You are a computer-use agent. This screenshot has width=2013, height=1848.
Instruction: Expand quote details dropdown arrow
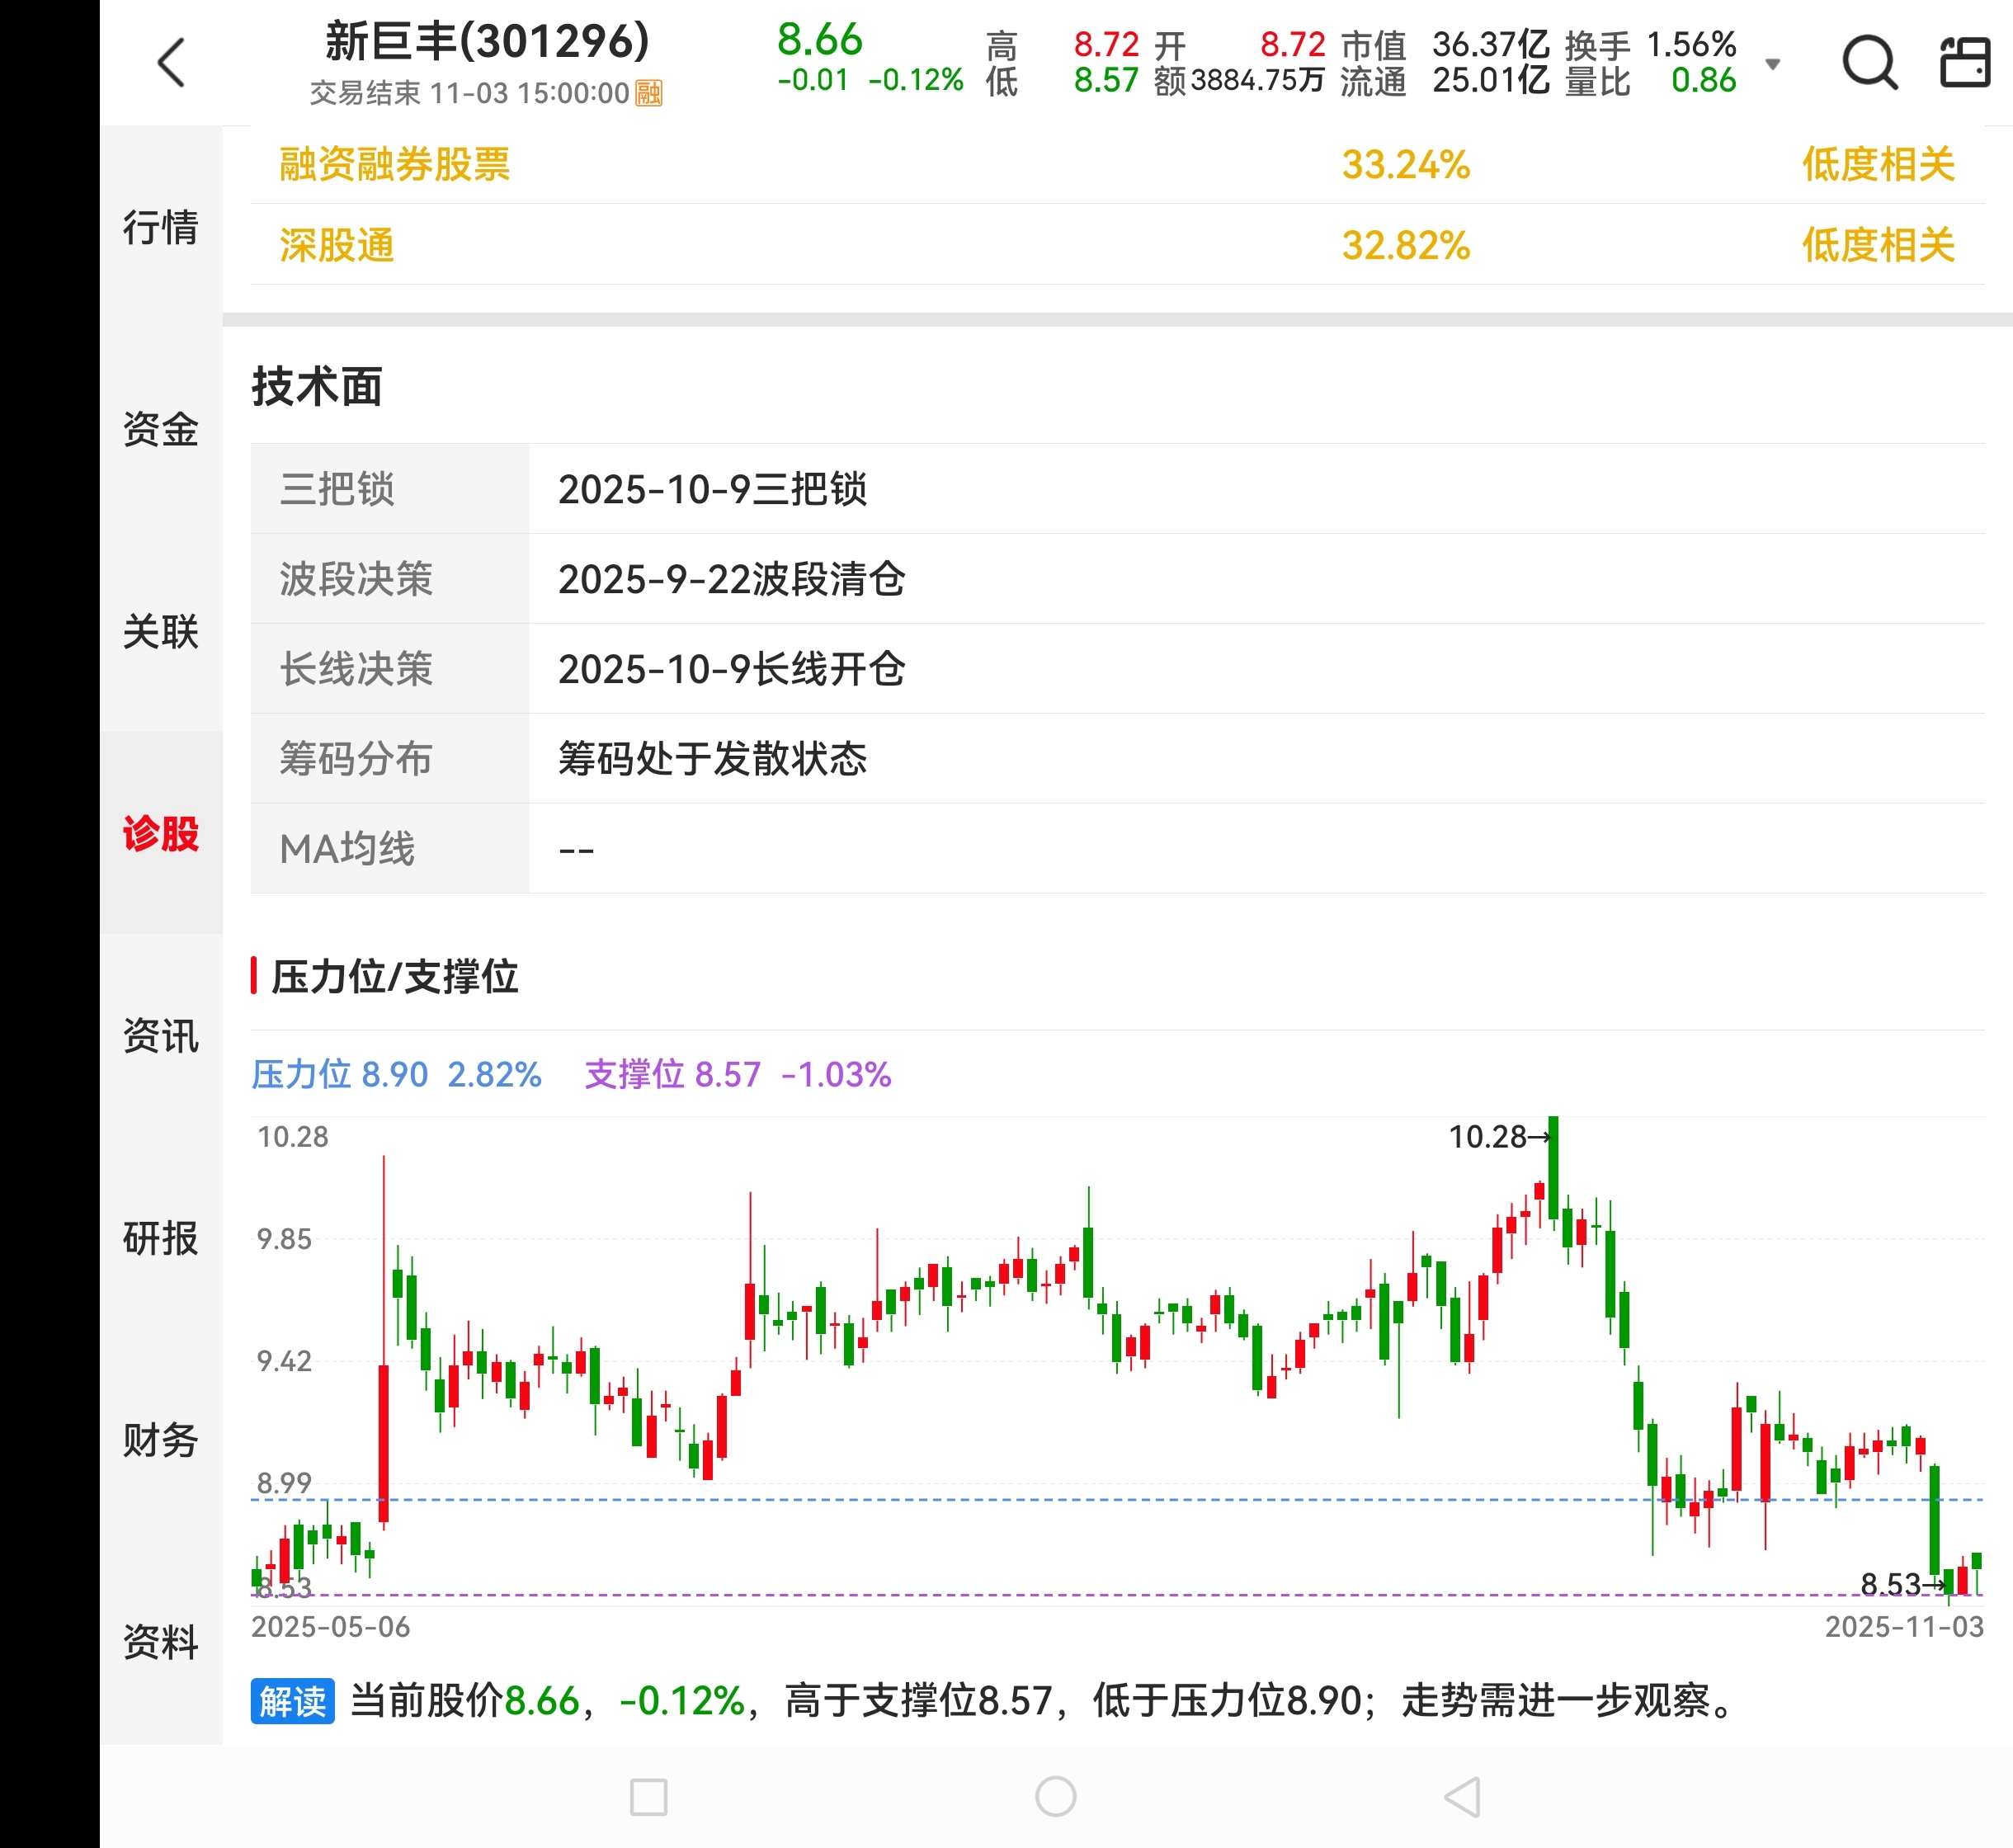[1772, 64]
